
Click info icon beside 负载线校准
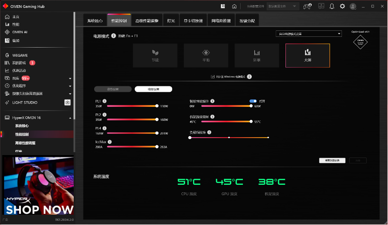[x=209, y=132]
